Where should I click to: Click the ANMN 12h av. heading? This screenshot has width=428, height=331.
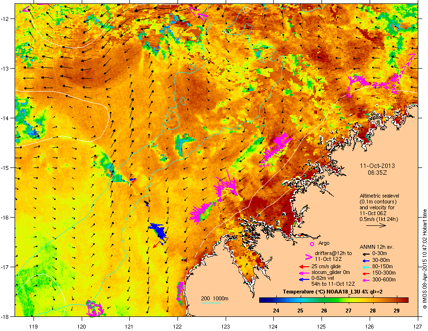pos(376,247)
